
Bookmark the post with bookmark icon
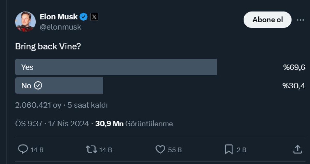229,149
